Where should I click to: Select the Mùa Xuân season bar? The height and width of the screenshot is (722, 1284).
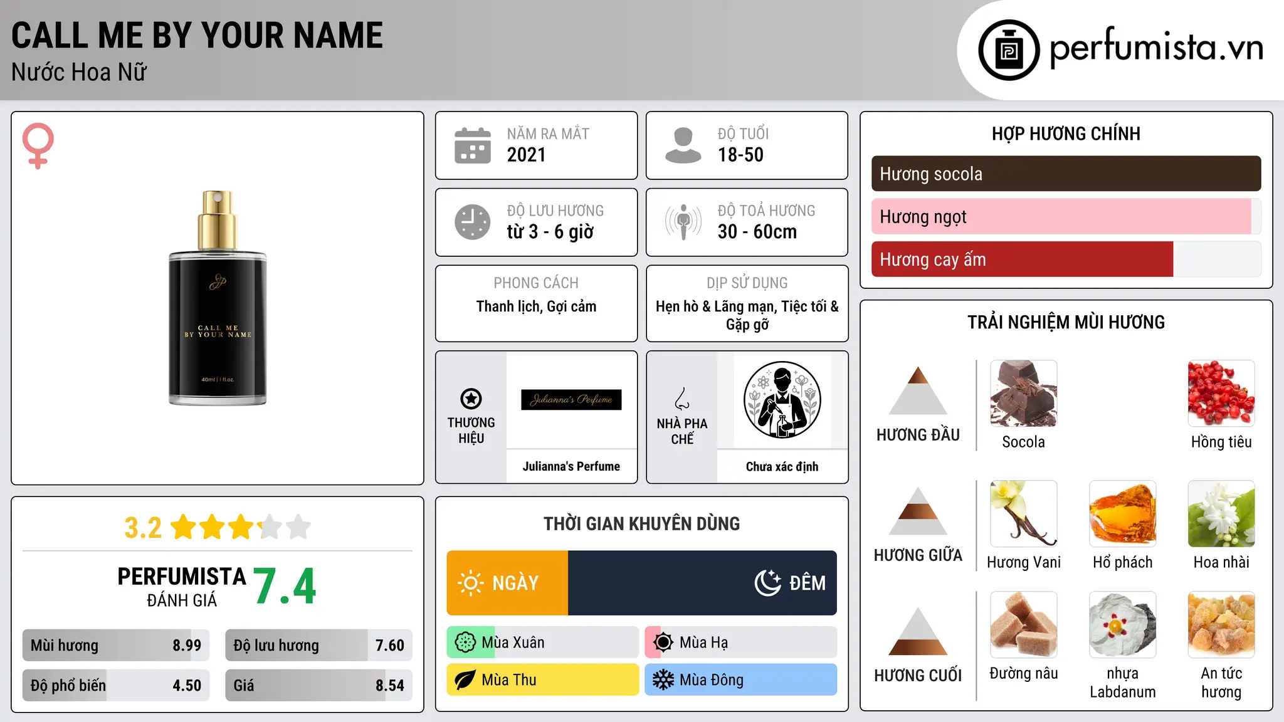click(543, 642)
